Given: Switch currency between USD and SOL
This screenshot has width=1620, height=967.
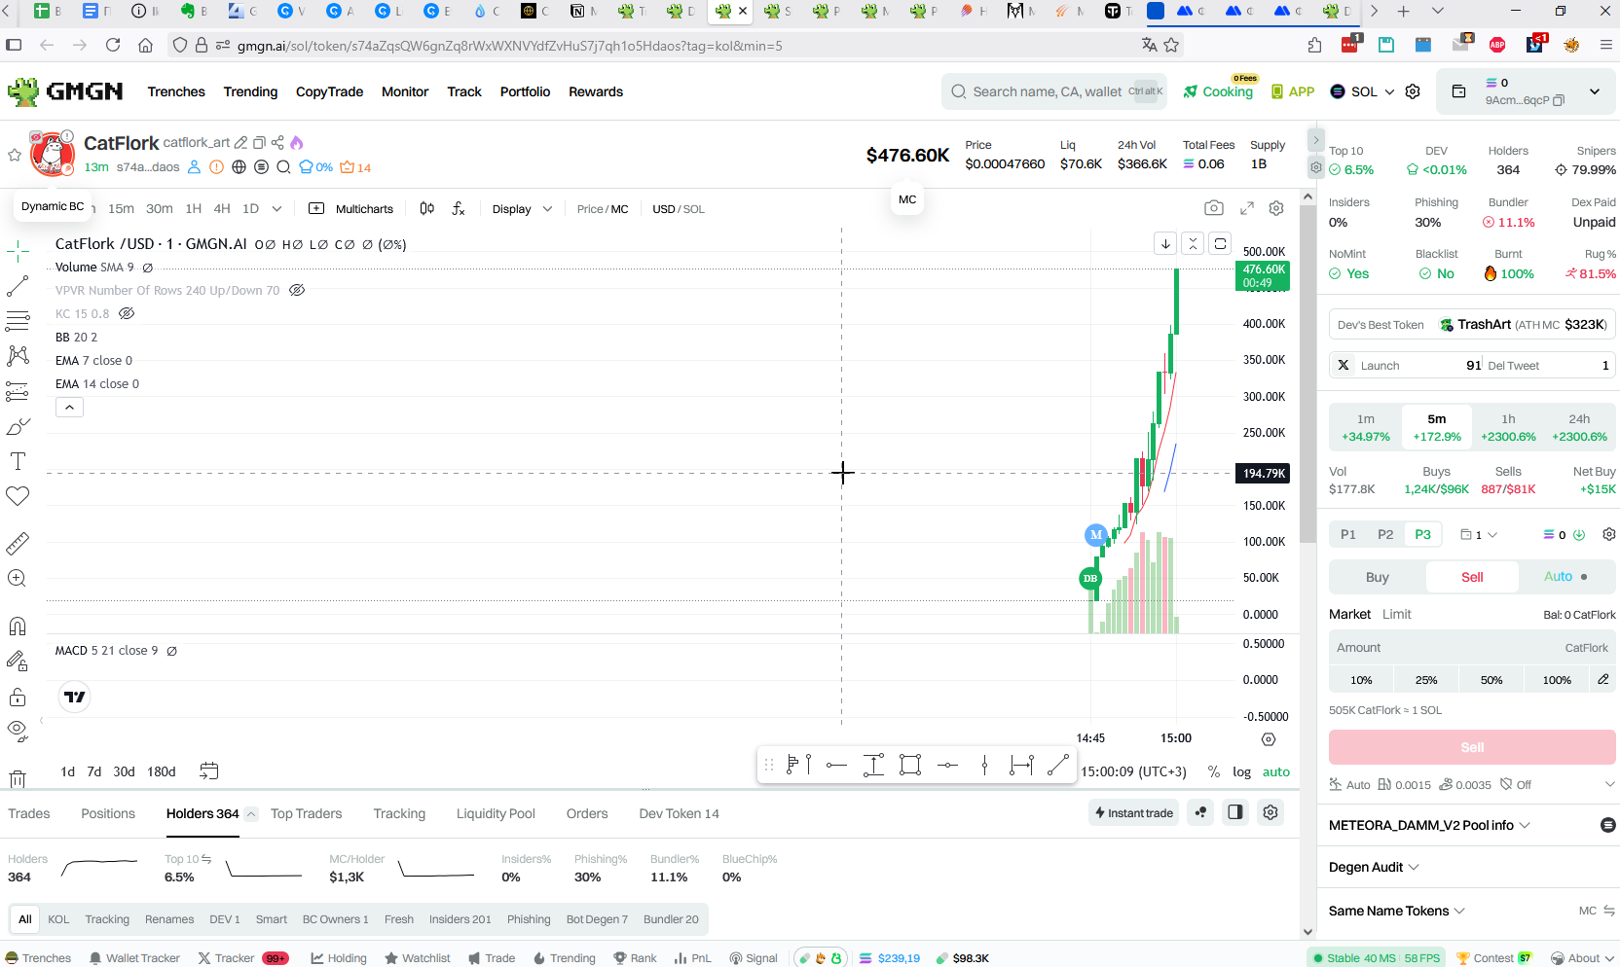Looking at the screenshot, I should click(679, 209).
